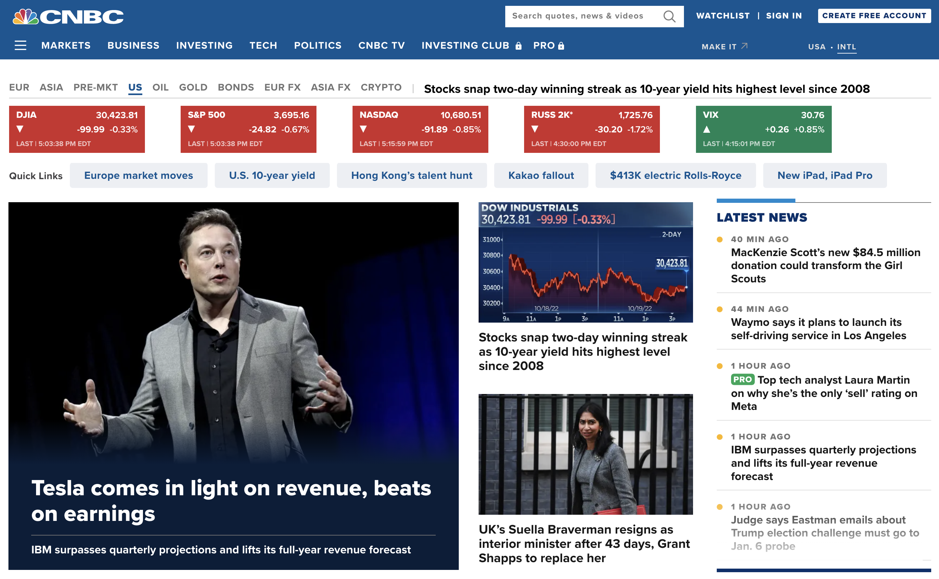The height and width of the screenshot is (579, 939).
Task: Click Create Free Account button
Action: point(874,16)
